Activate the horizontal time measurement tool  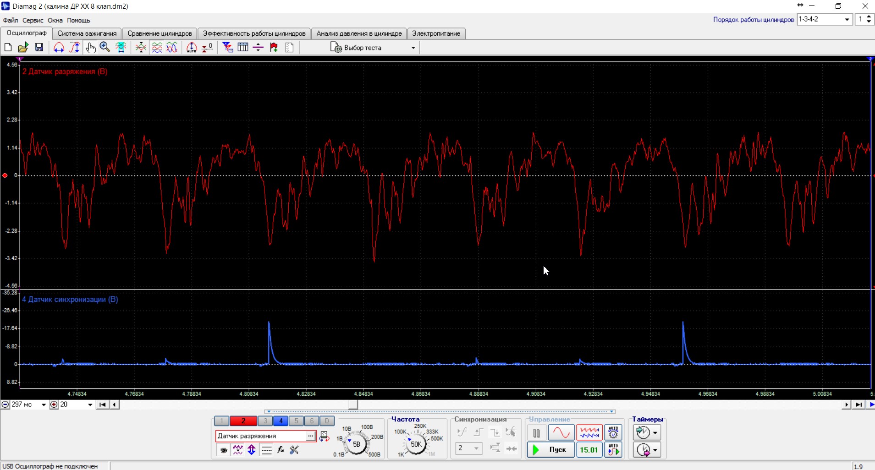click(x=59, y=47)
